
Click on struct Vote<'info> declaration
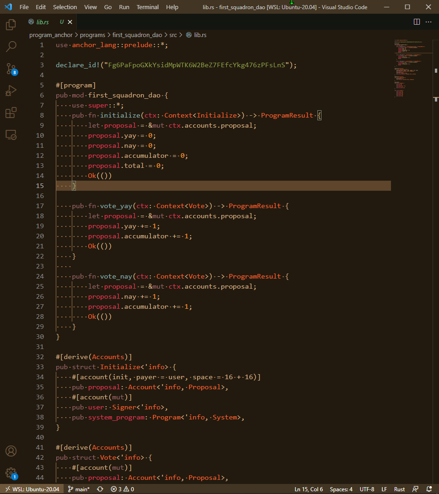pyautogui.click(x=104, y=457)
